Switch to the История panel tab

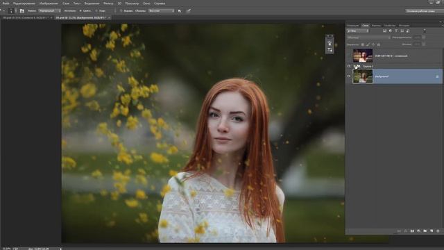click(404, 26)
